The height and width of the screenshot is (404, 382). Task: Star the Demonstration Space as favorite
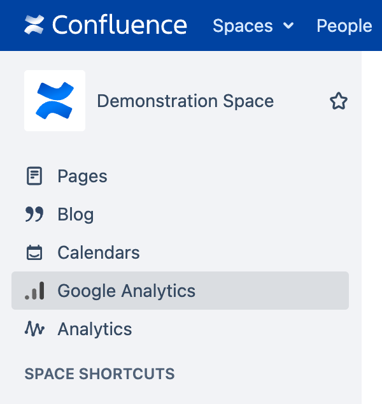(338, 101)
